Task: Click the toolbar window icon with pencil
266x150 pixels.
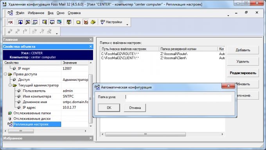Action: tap(52, 22)
